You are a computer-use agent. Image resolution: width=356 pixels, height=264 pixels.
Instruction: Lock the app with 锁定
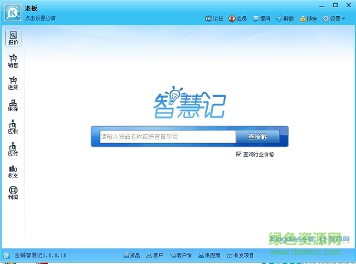308,19
